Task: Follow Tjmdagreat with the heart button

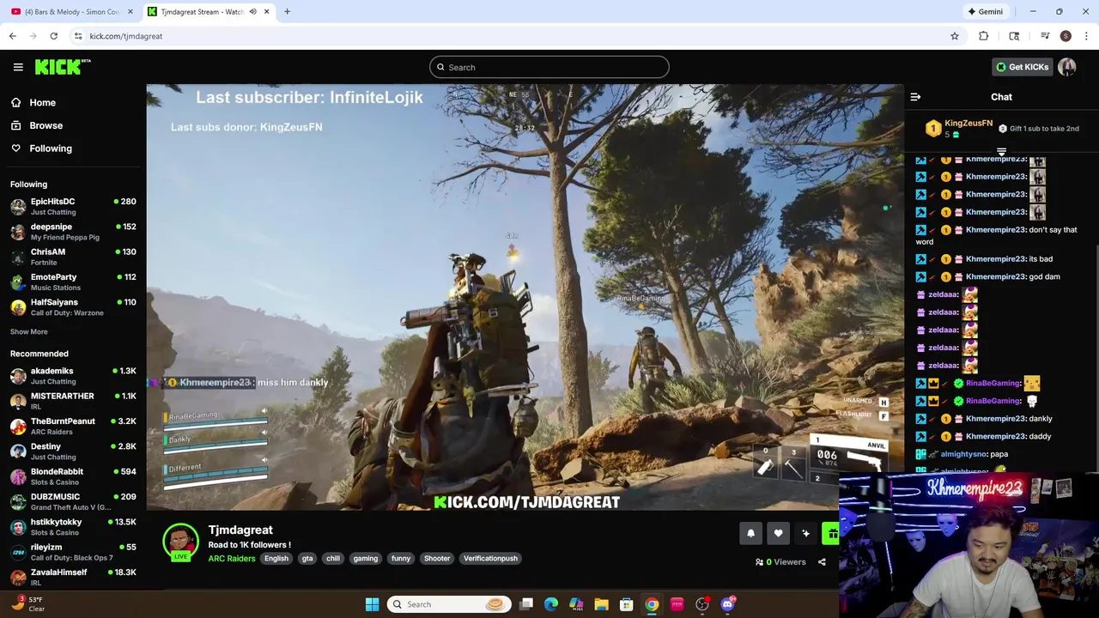Action: 778,533
